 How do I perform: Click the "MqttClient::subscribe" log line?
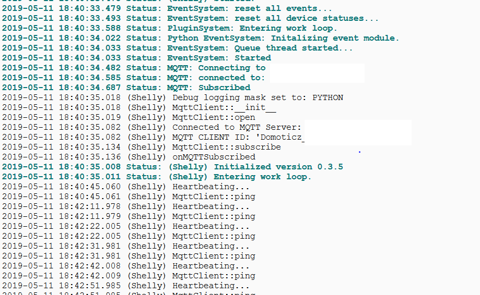[142, 147]
